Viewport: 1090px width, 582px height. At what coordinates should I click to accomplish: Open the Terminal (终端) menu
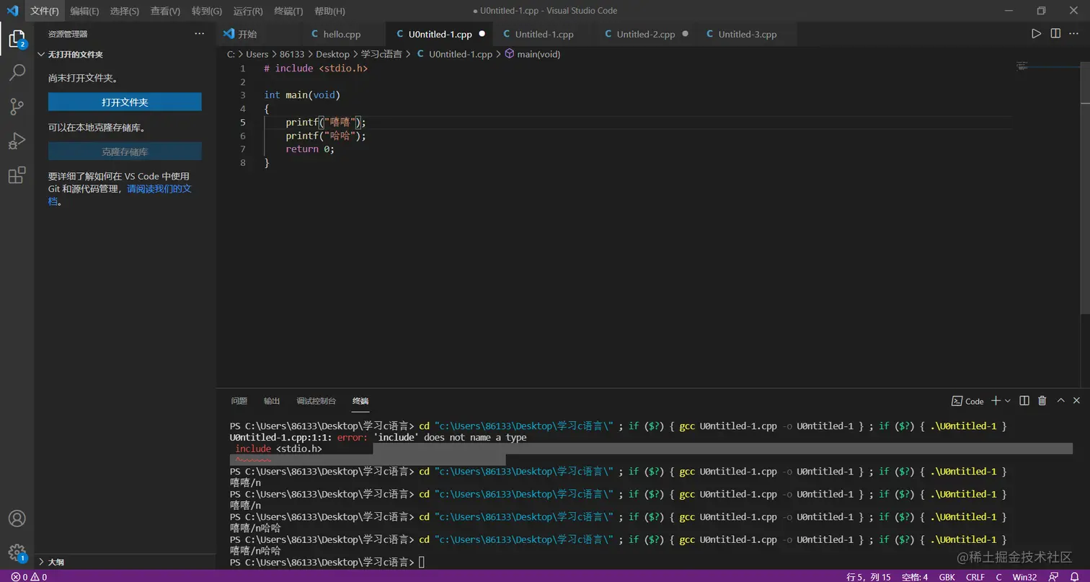click(x=288, y=11)
